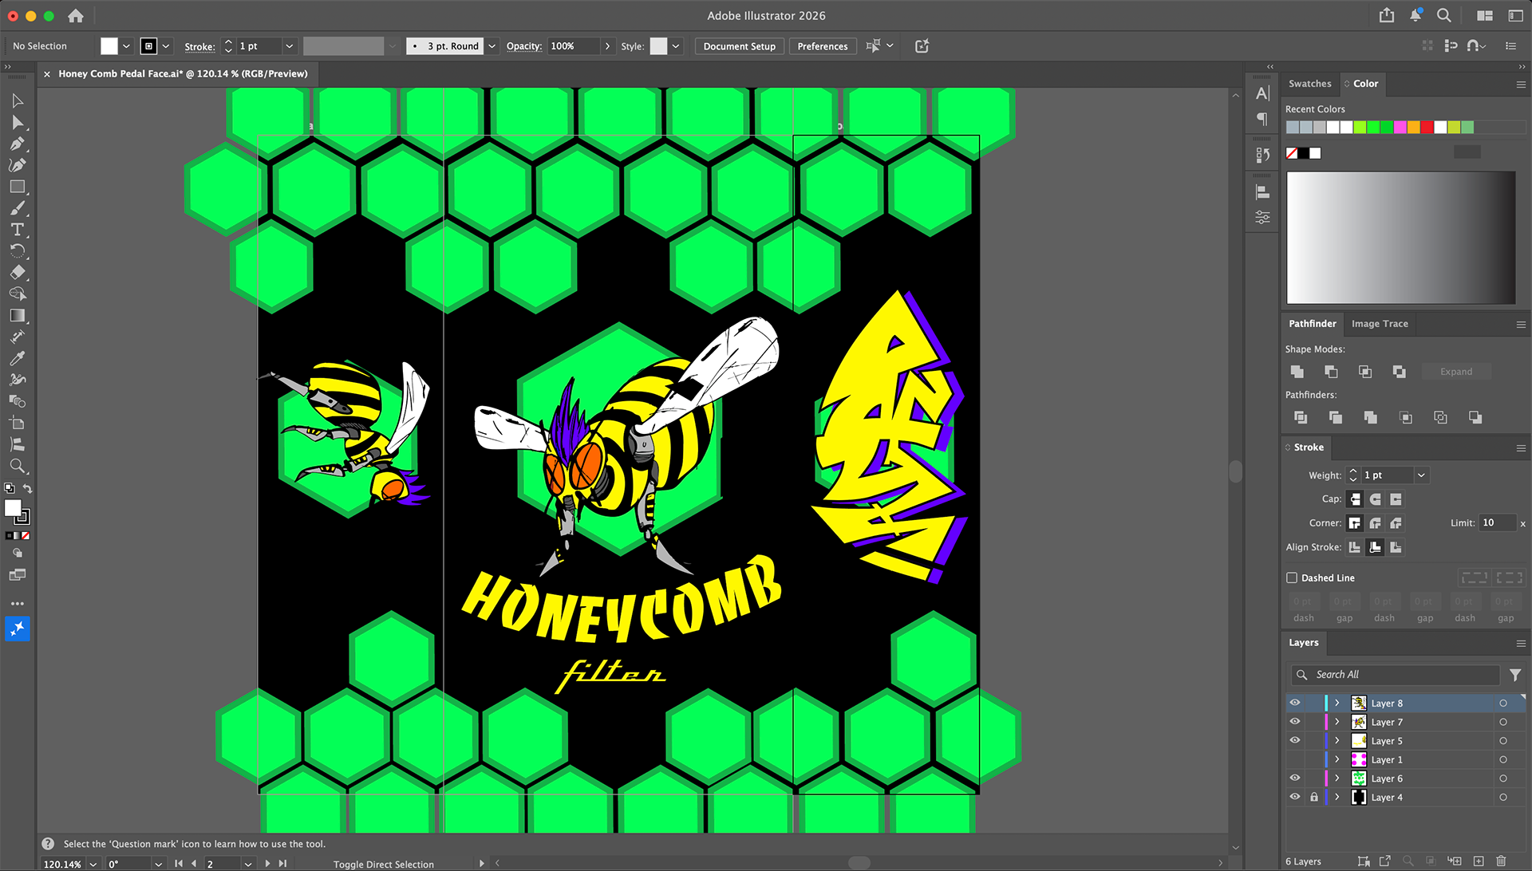Enable the Dashed Line checkbox
The image size is (1532, 871).
pos(1292,578)
